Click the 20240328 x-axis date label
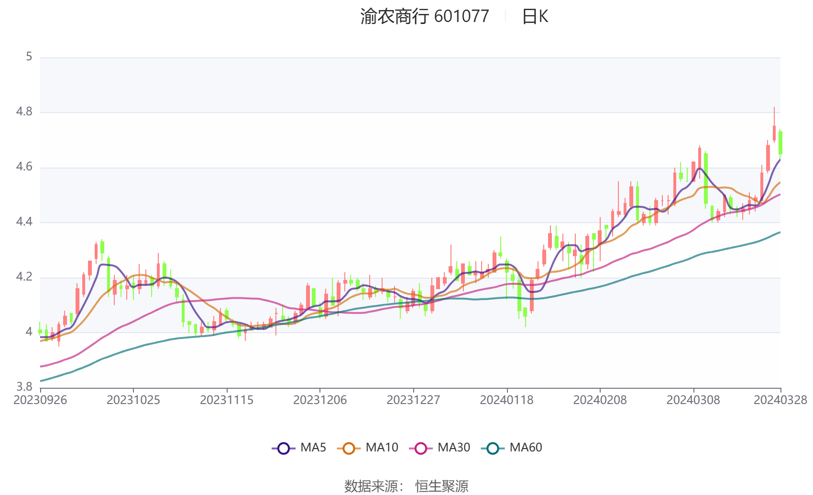Screen dimensions: 813x495 pyautogui.click(x=780, y=400)
